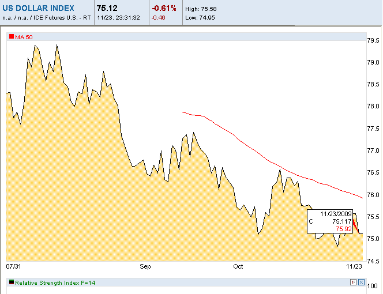Click the 11/23/2009 date in the tooltip
This screenshot has height=294, width=383.
tap(335, 213)
